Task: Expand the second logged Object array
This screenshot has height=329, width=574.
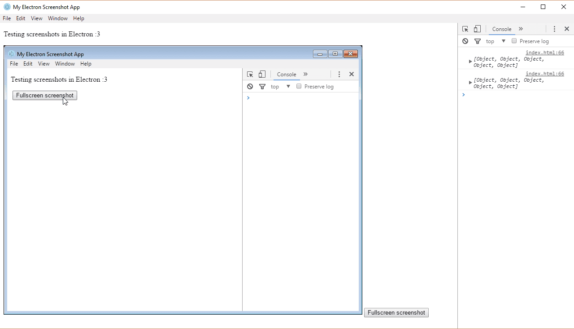Action: (x=470, y=83)
